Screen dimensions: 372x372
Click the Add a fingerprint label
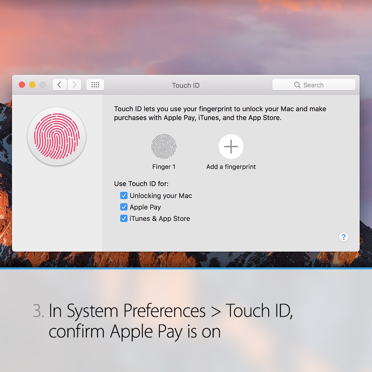(231, 167)
